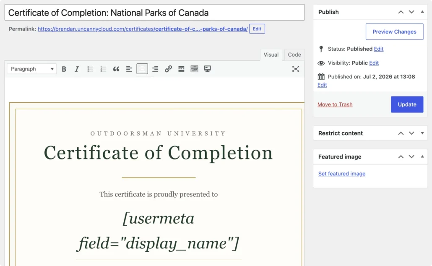Switch to the Code editor tab

point(294,55)
